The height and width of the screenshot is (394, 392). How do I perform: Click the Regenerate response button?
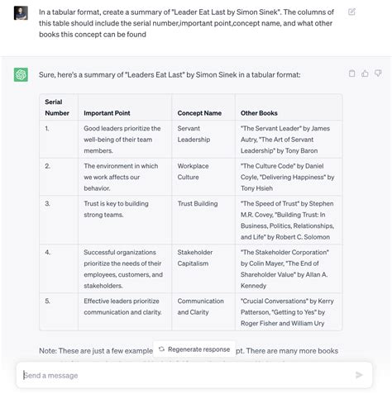click(x=194, y=349)
